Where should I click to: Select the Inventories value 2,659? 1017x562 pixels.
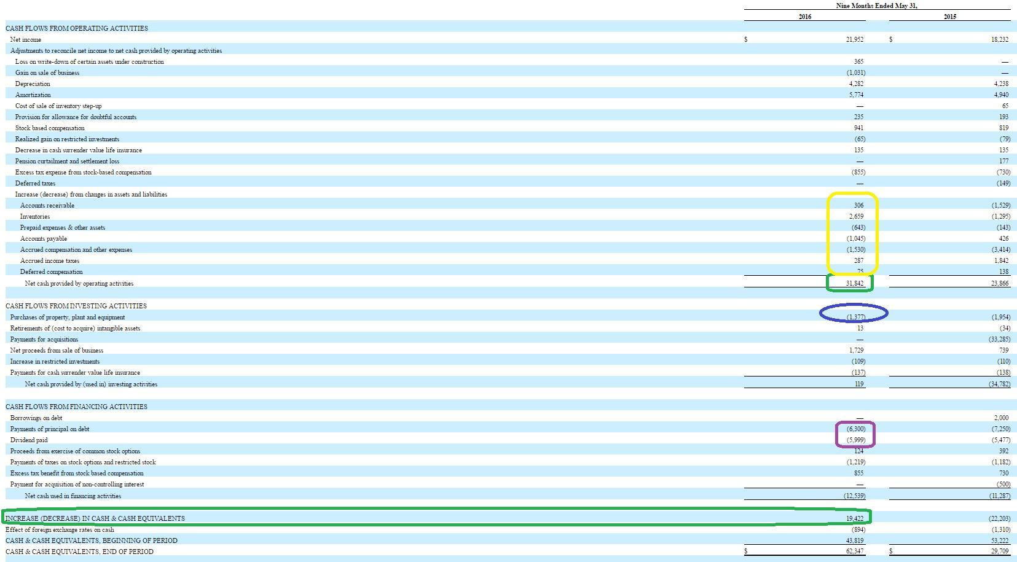[856, 216]
